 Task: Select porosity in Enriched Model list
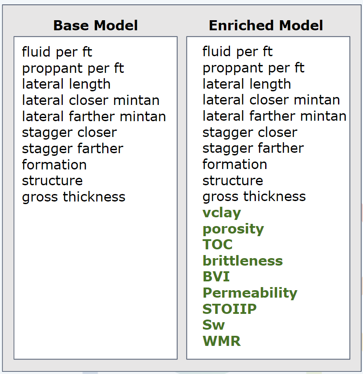233,229
